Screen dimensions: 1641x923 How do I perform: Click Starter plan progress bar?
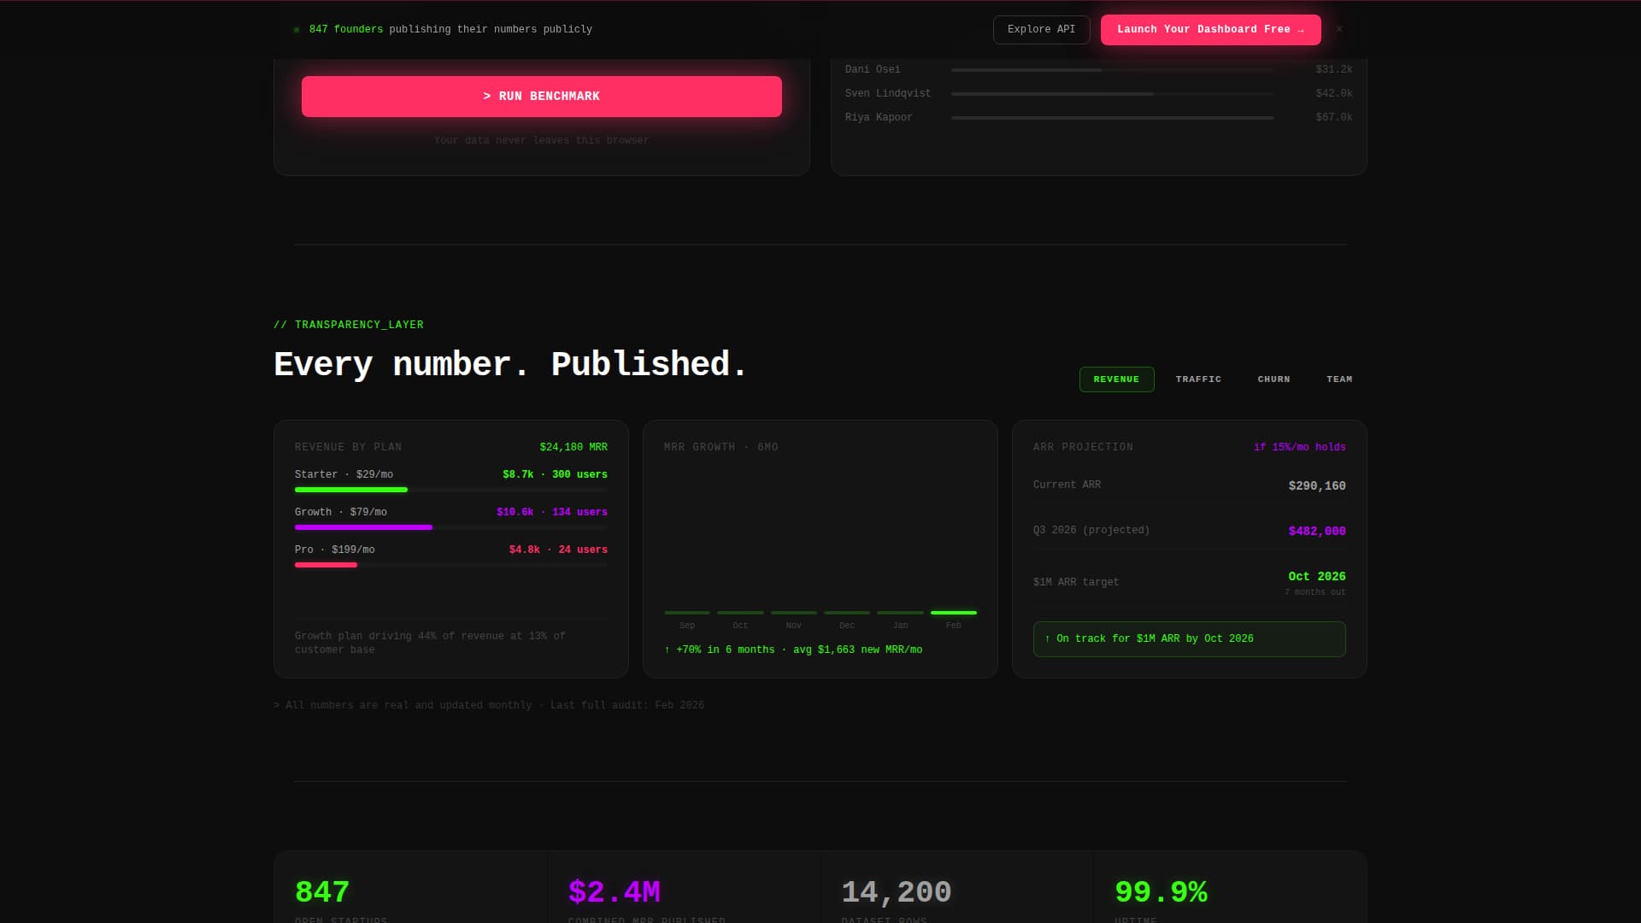pyautogui.click(x=450, y=490)
